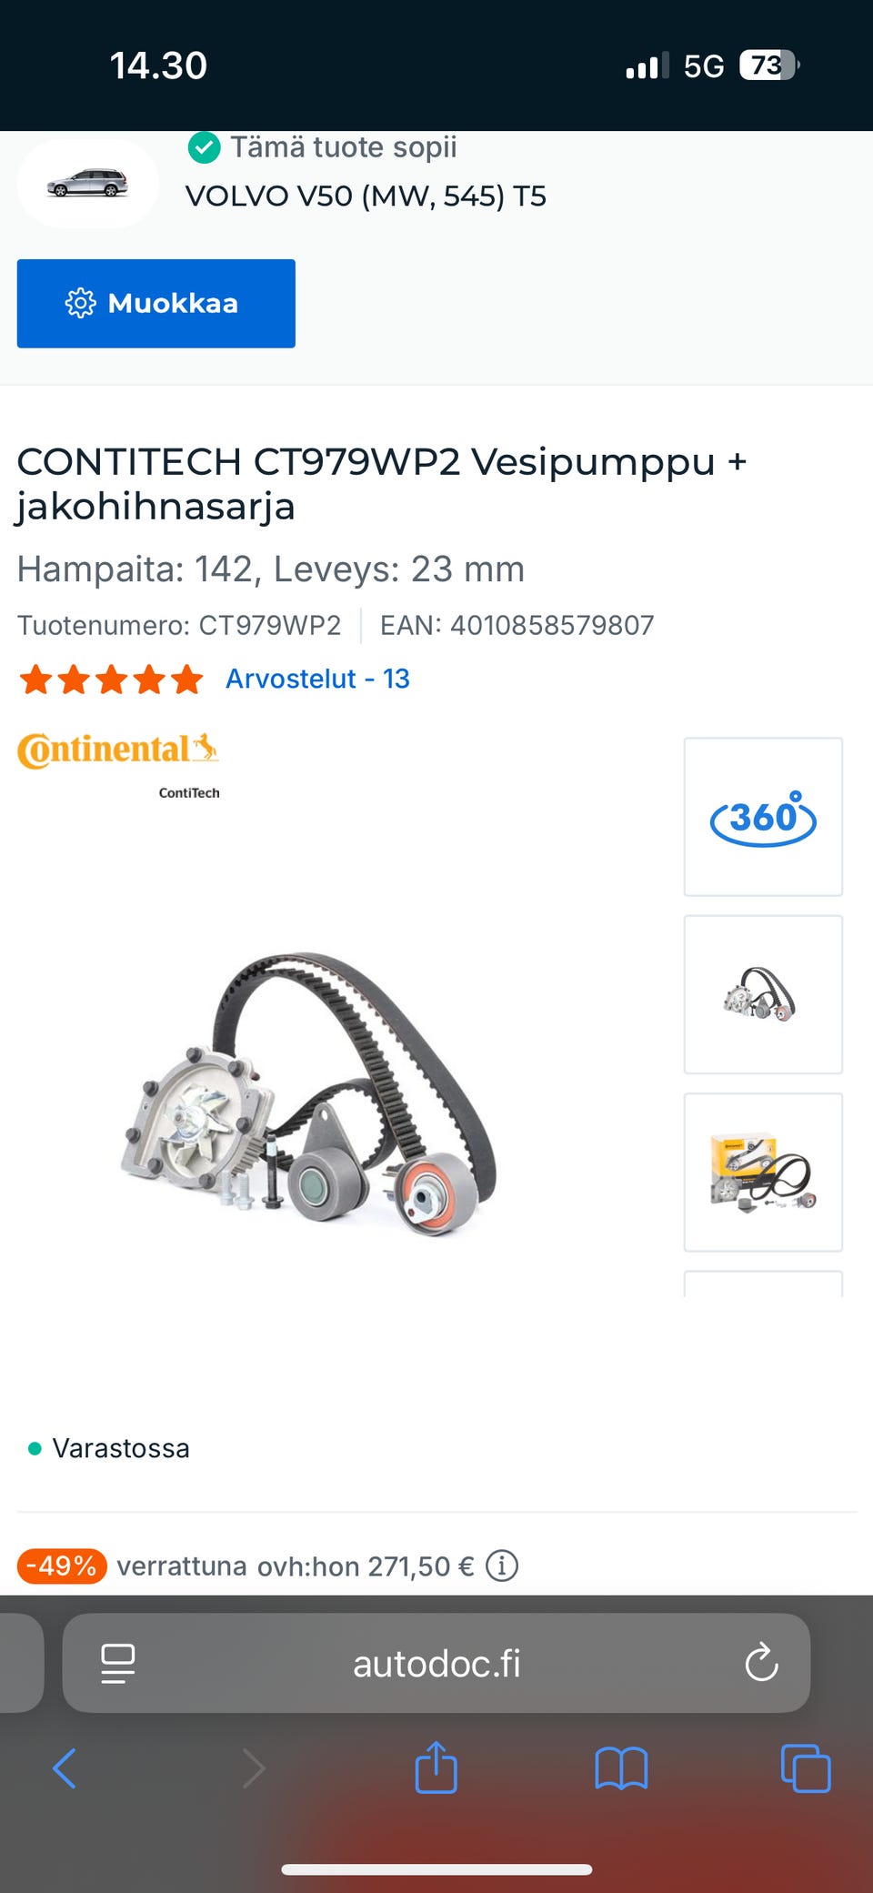Open the 360 degree product view

(x=763, y=817)
